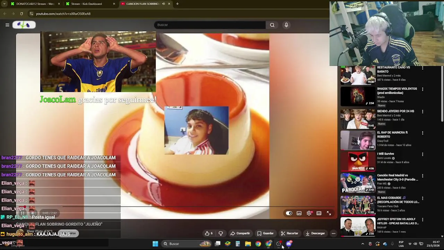Switch to theater mode view
Image resolution: width=444 pixels, height=250 pixels.
click(319, 213)
